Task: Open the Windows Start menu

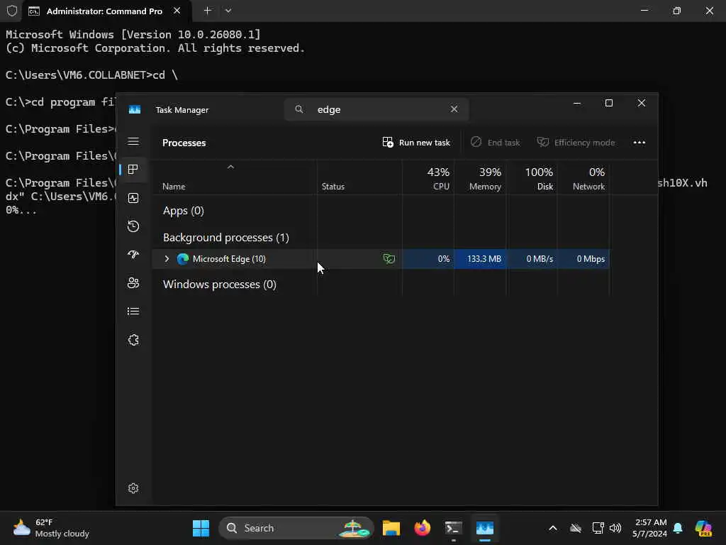Action: pyautogui.click(x=201, y=528)
